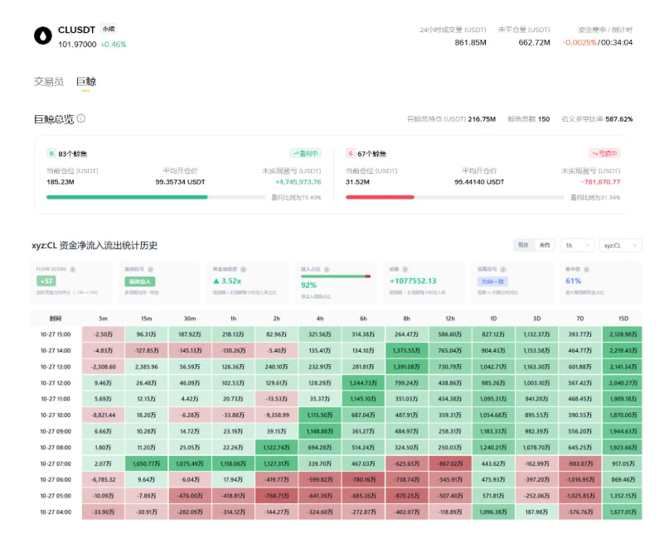The image size is (669, 538).
Task: Click the green up-triangle beside 3.52x
Action: point(216,281)
